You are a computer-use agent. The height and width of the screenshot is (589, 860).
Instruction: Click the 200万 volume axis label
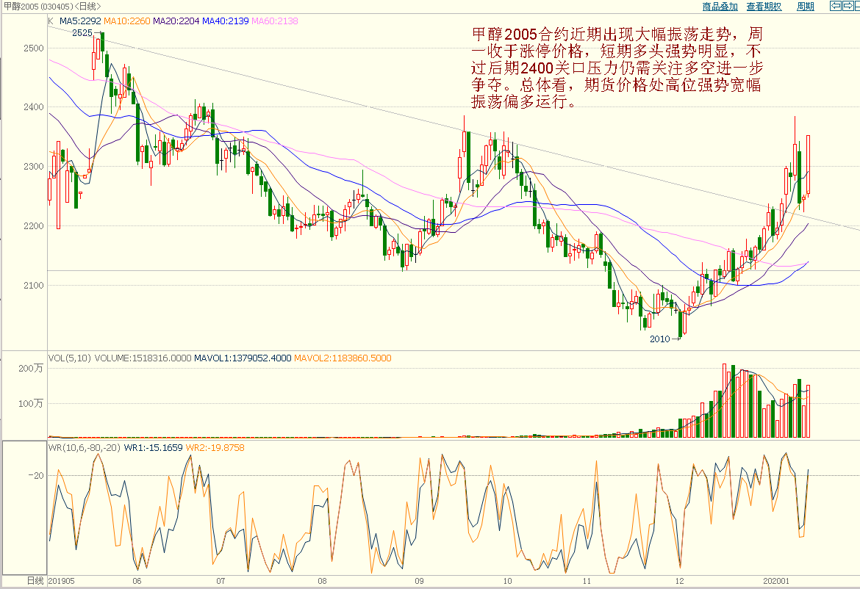[31, 368]
